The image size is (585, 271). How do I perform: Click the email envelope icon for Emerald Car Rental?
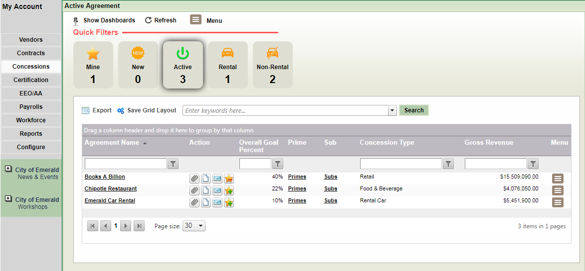tap(217, 202)
